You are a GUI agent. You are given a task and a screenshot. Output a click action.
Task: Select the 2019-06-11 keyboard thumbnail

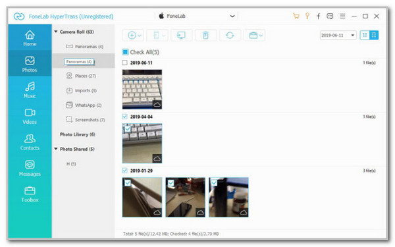[x=142, y=90]
